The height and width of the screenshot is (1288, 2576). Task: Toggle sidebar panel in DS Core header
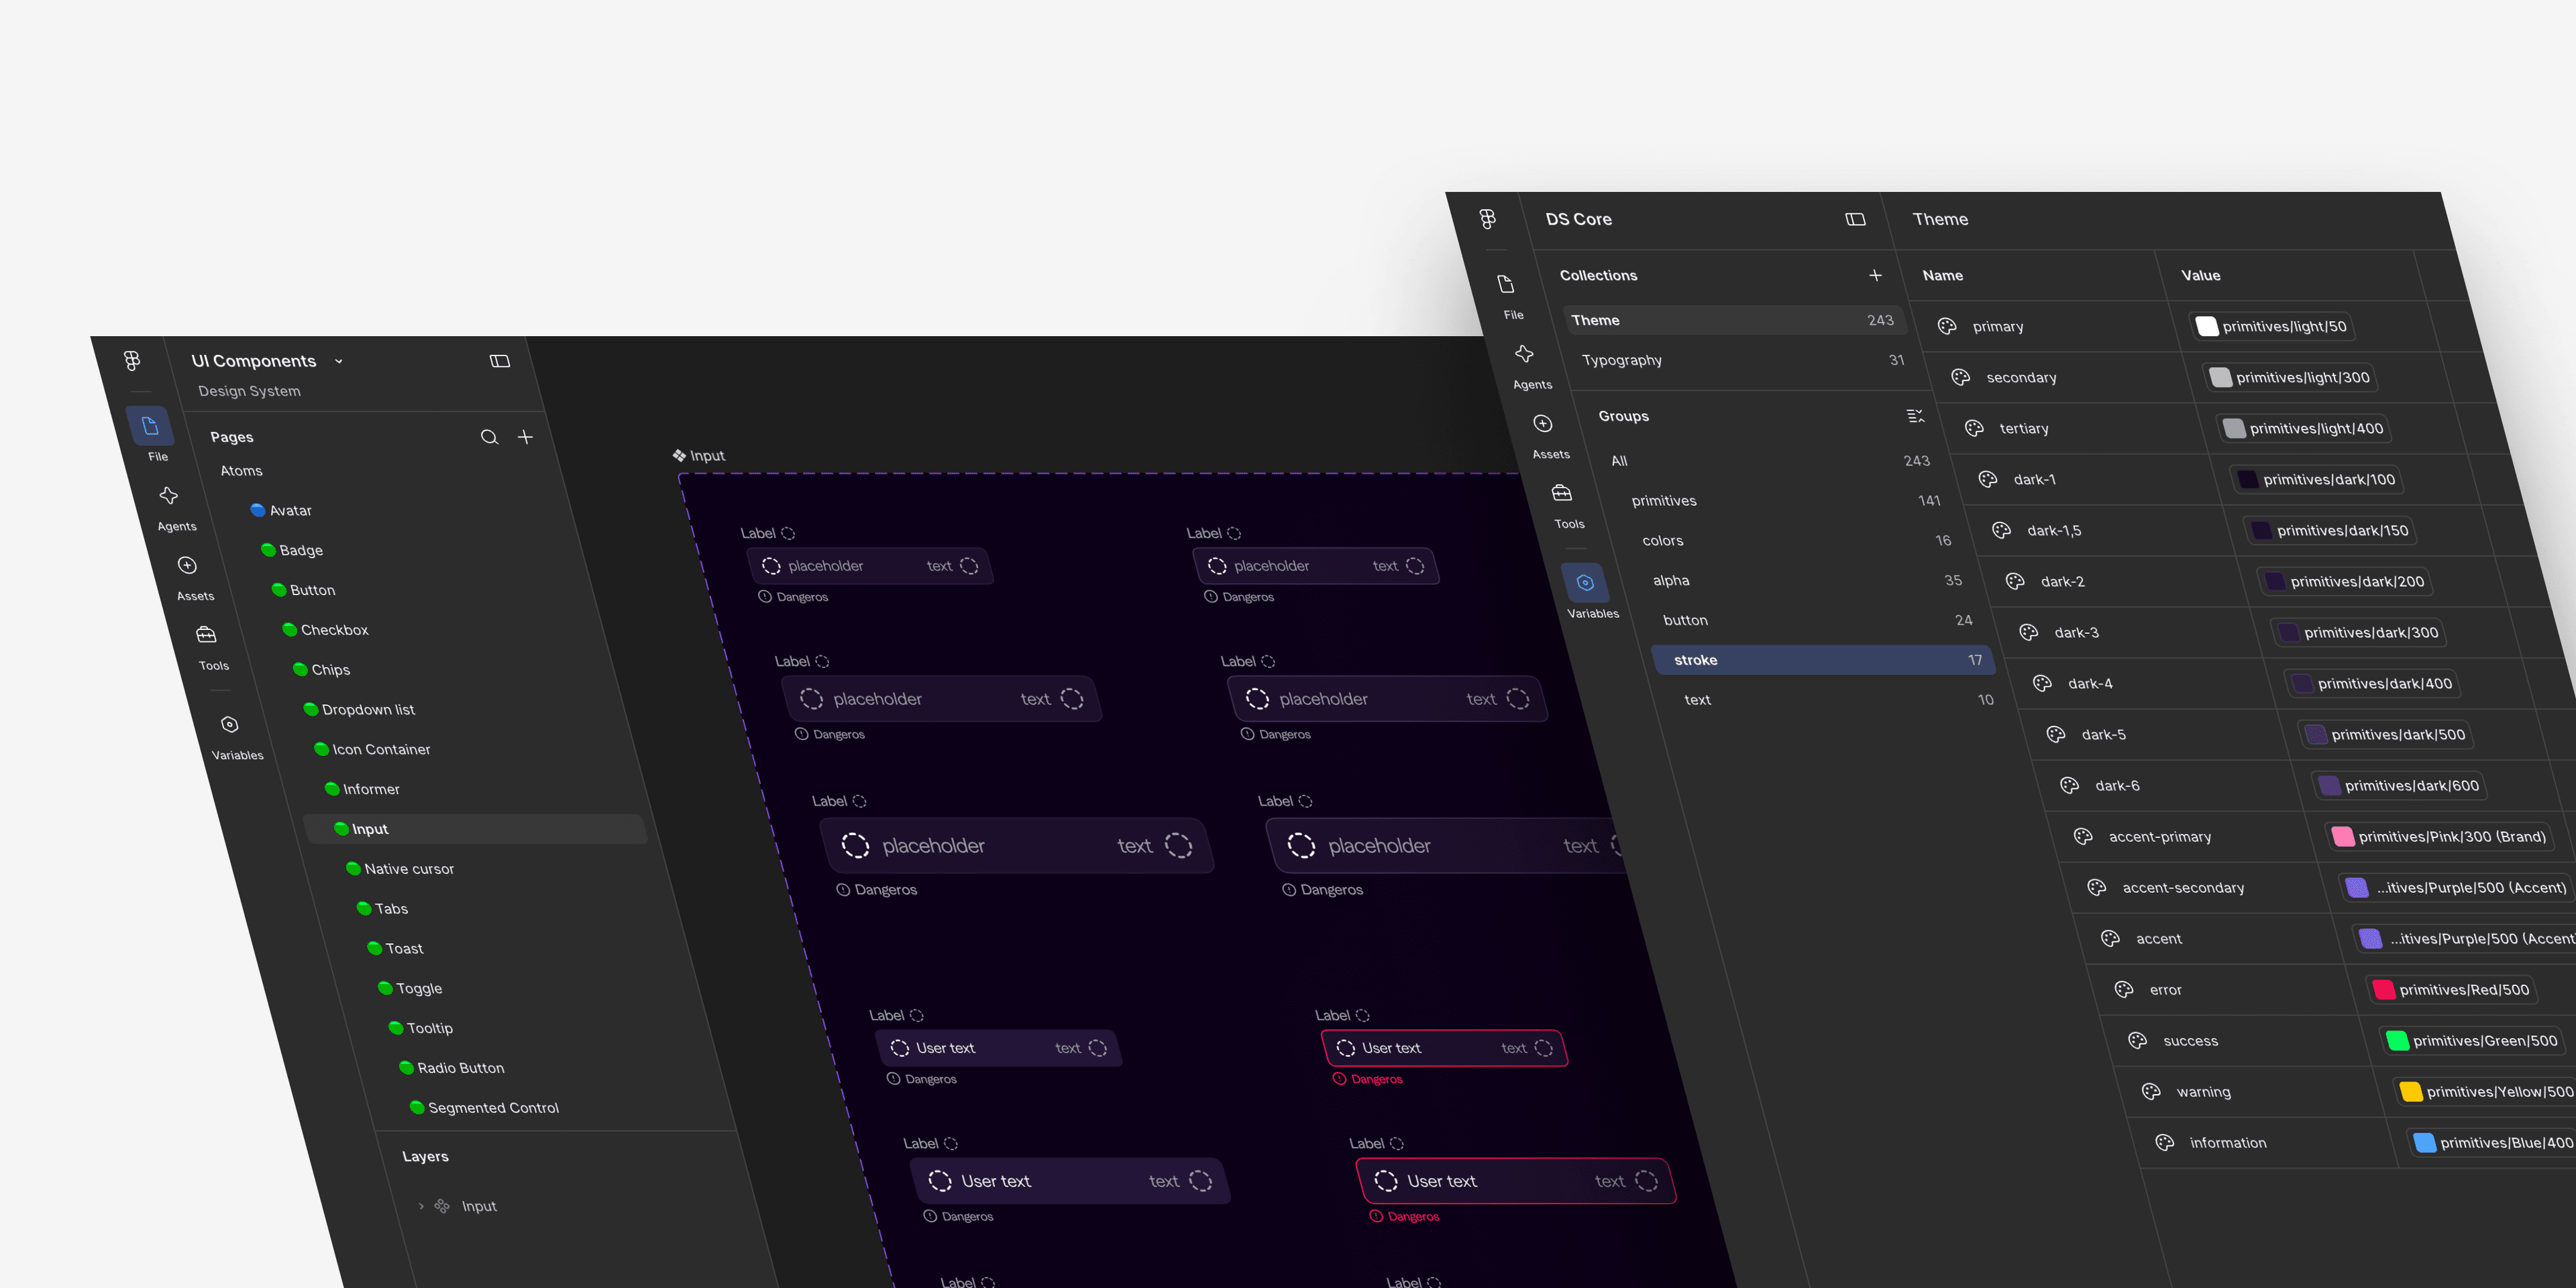pos(1855,219)
